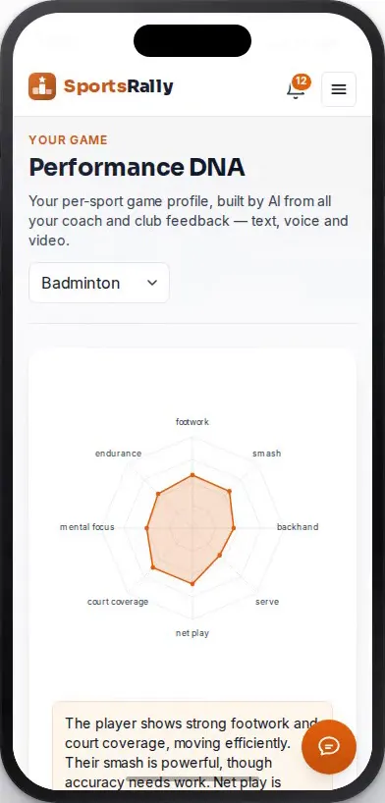Select the footwork data point on radar
Screen dimensions: 385x803
point(192,476)
